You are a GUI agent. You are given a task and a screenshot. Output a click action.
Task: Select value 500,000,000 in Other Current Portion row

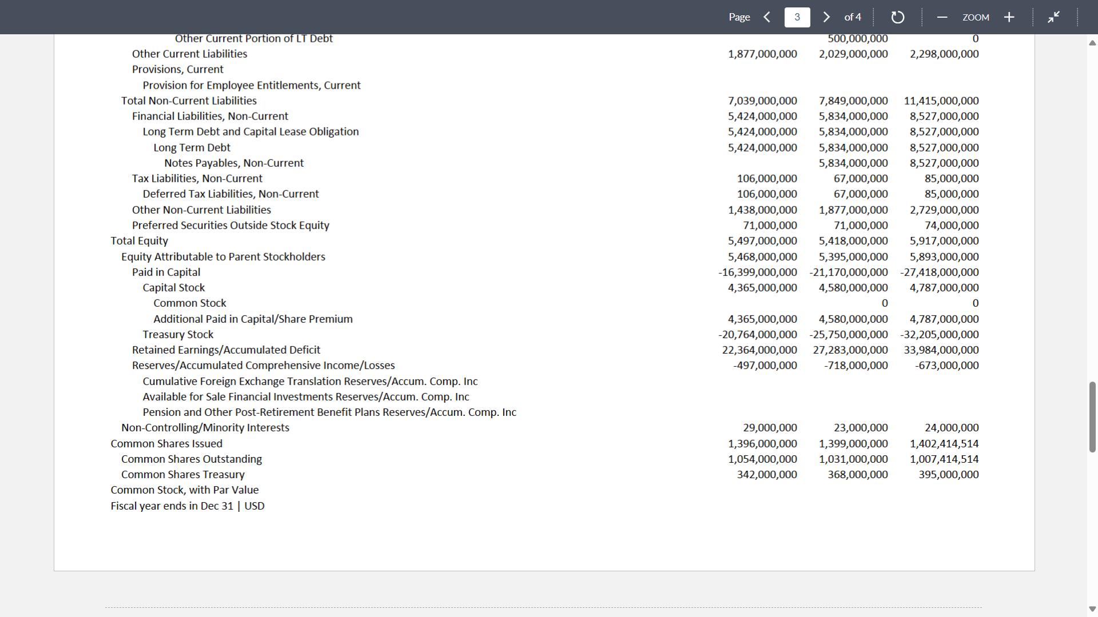[858, 38]
